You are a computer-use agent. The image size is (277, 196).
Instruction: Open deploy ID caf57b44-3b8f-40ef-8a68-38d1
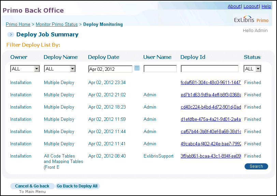211,131
